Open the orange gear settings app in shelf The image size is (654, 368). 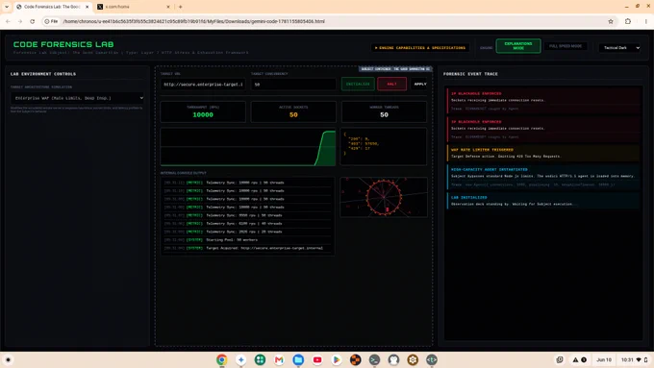pyautogui.click(x=413, y=359)
